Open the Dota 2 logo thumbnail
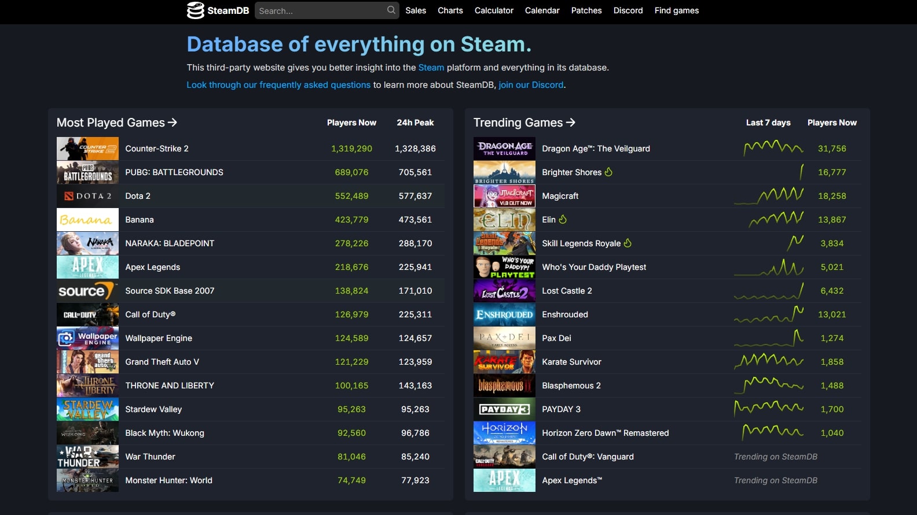This screenshot has height=515, width=917. tap(87, 196)
